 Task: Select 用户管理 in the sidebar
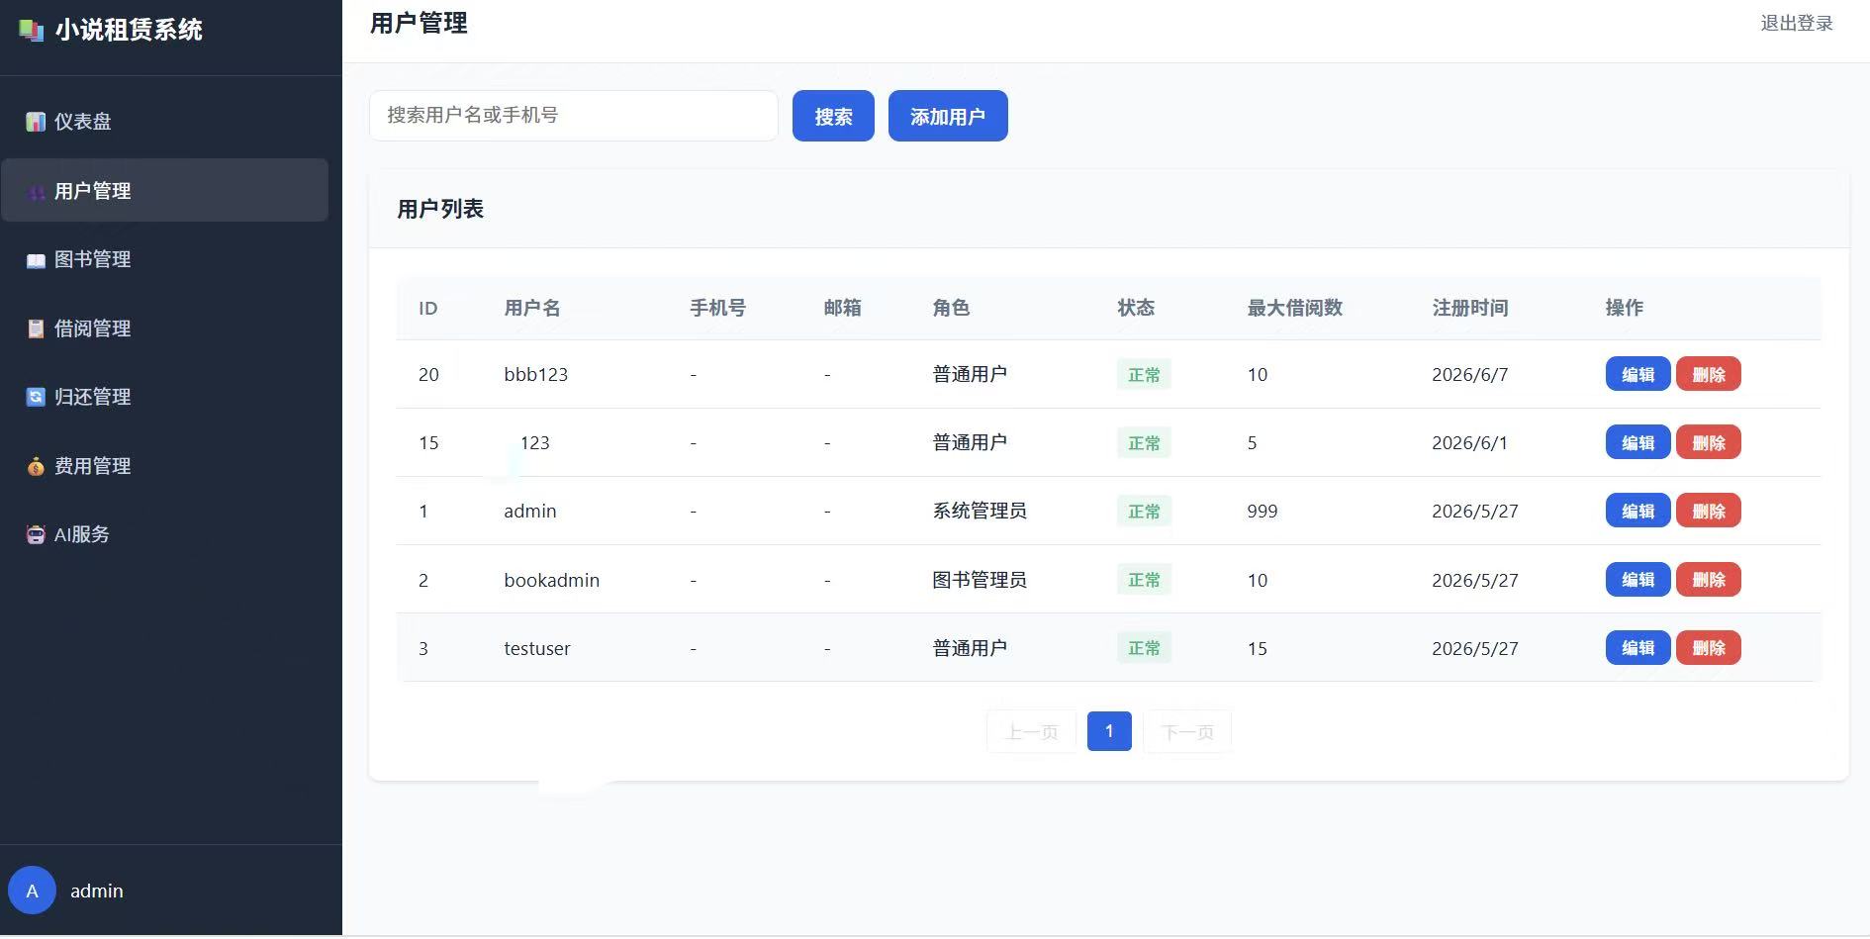tap(164, 190)
